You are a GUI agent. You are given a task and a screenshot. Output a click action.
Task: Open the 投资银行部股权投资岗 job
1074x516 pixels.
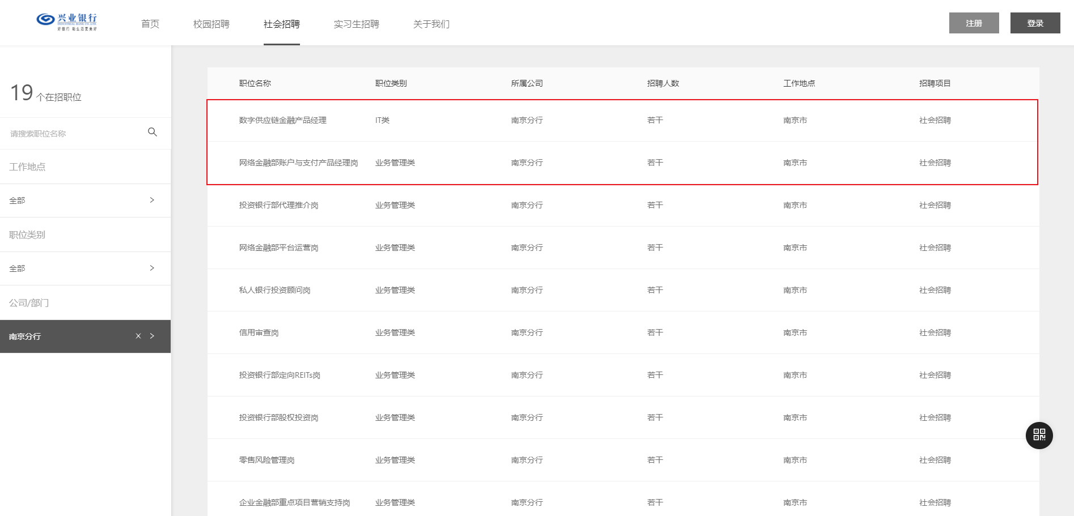(278, 417)
